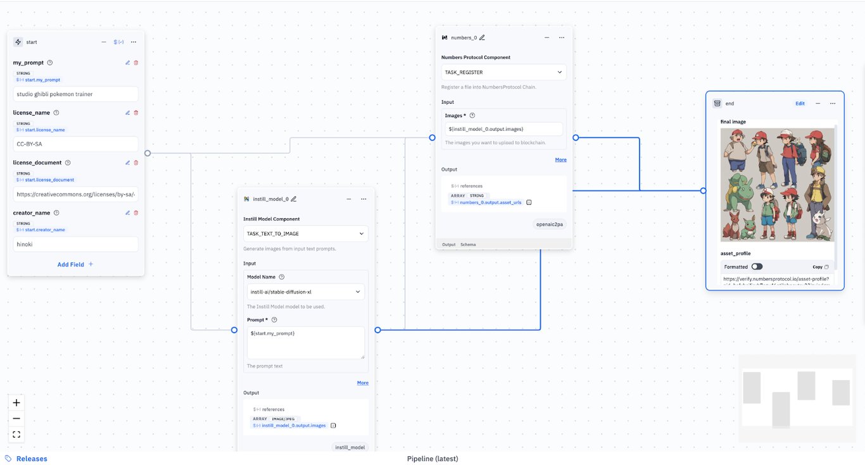
Task: Click the start.license_document reference tag
Action: (45, 180)
